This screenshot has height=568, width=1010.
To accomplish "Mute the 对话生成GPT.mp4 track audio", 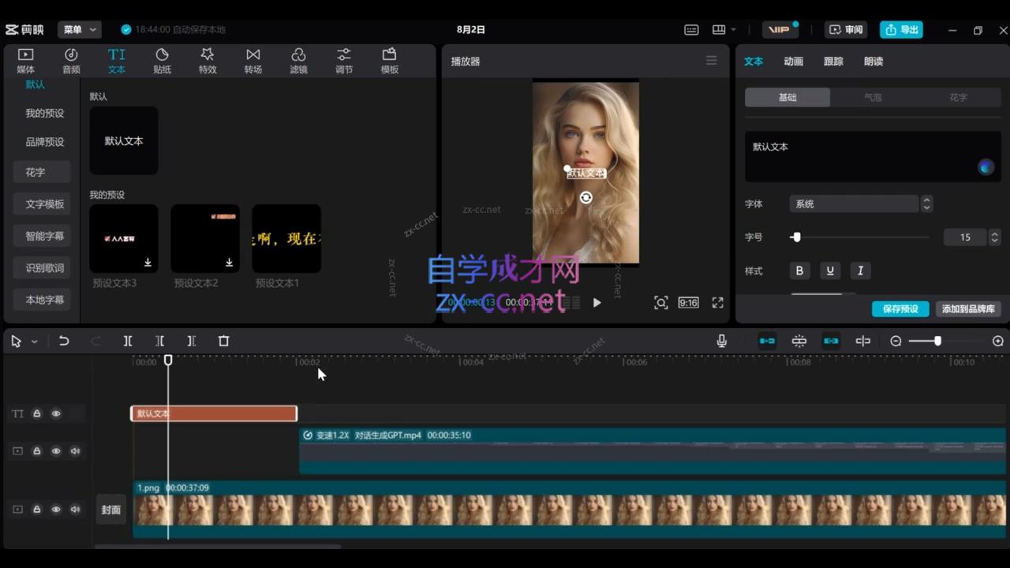I will [75, 451].
